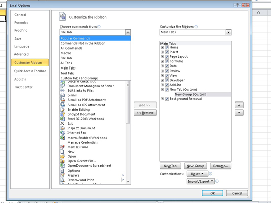
Task: Expand the Home tab tree node
Action: [x=162, y=47]
